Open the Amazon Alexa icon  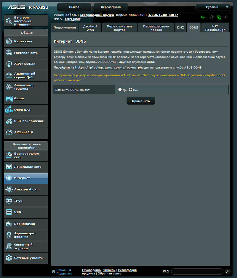pos(9,189)
